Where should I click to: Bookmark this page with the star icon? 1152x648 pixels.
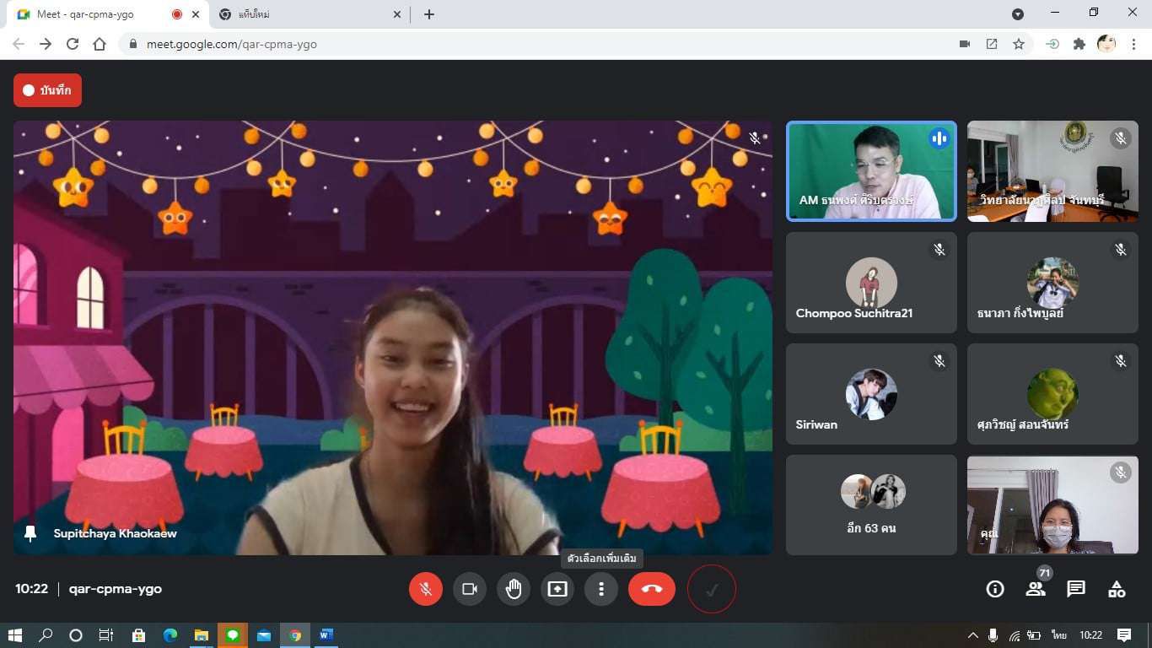1019,44
